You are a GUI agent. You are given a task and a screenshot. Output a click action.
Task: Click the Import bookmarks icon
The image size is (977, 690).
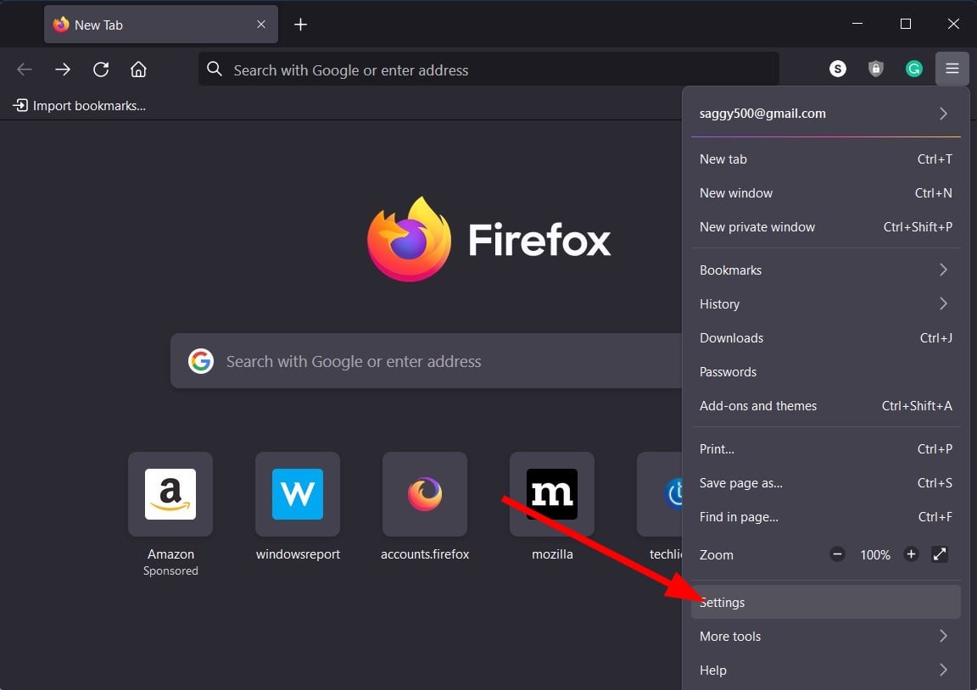(x=20, y=105)
